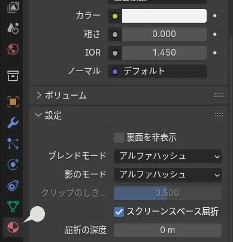Image resolution: width=233 pixels, height=242 pixels.
Task: Open the Physics properties tab
Action: 13,164
